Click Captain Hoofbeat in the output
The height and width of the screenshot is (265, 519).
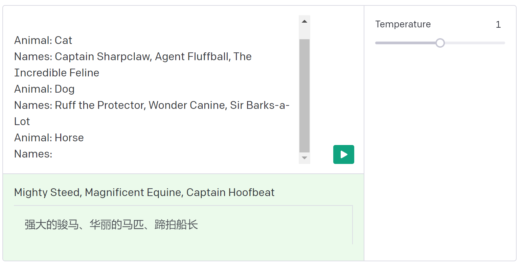point(230,192)
